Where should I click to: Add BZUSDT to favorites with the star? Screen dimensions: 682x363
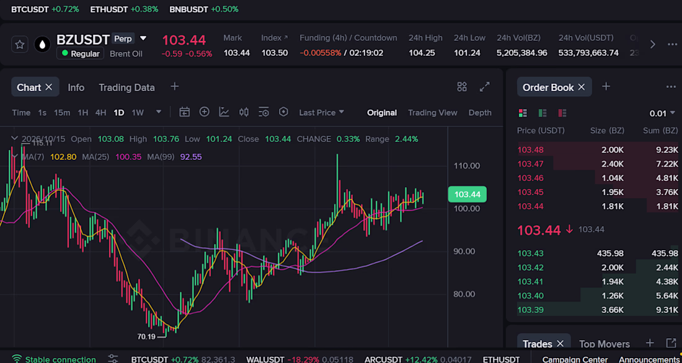click(20, 45)
